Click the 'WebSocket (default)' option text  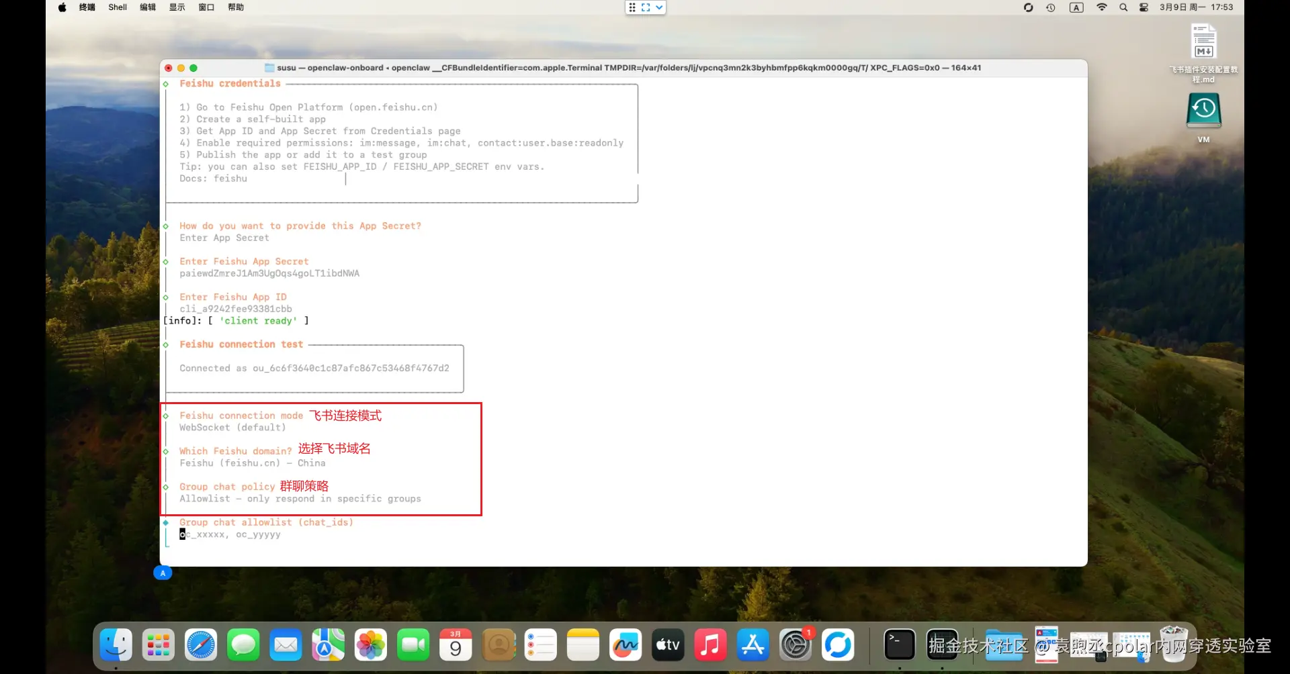pos(232,428)
